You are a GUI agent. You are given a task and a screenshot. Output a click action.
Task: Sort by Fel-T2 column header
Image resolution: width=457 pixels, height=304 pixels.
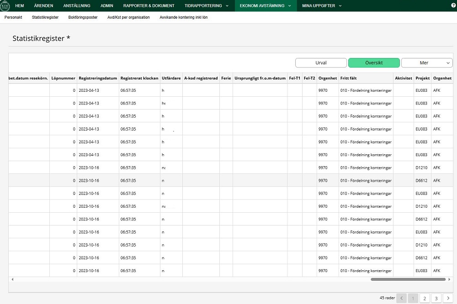point(309,78)
